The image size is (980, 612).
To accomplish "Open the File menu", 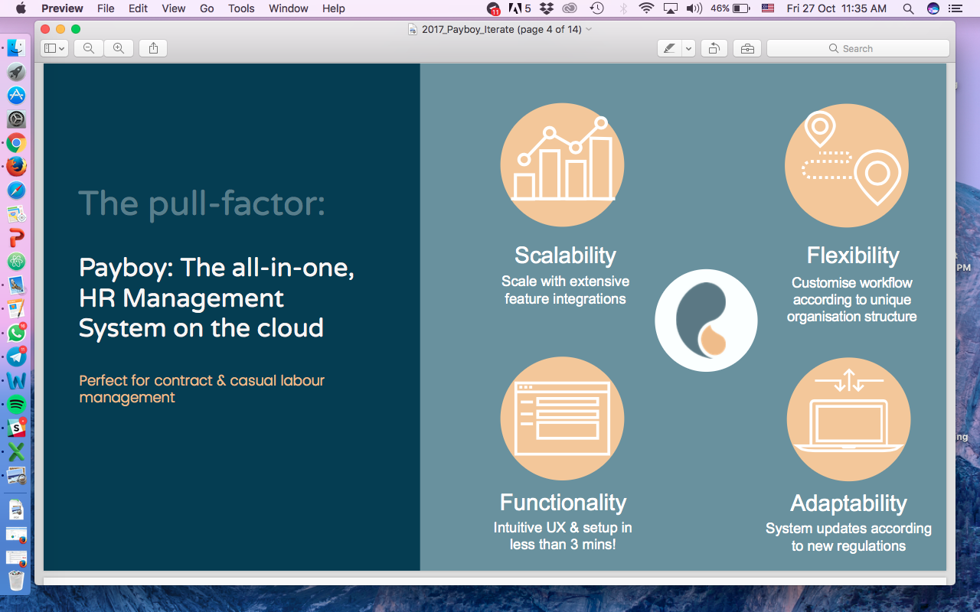I will (106, 8).
